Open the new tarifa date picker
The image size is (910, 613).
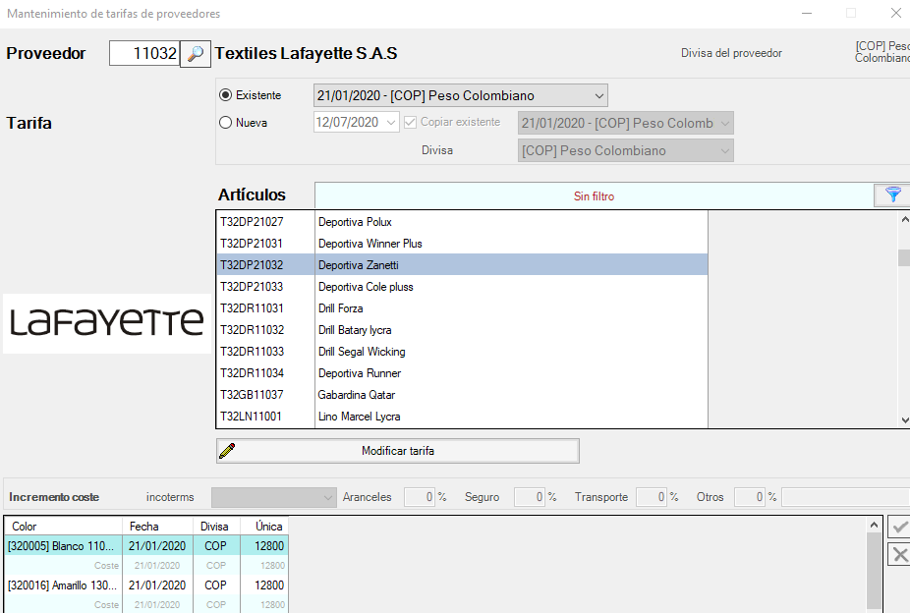click(390, 123)
